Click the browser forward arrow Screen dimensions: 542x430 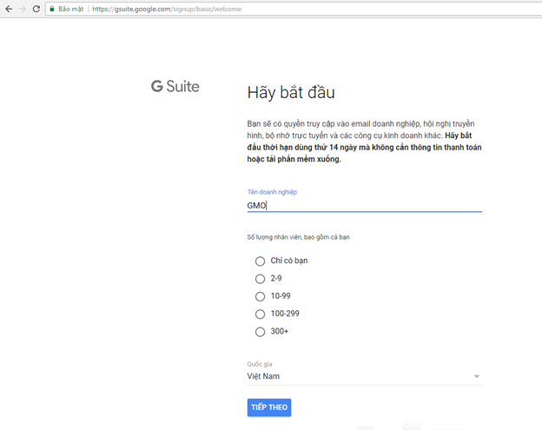coord(22,9)
